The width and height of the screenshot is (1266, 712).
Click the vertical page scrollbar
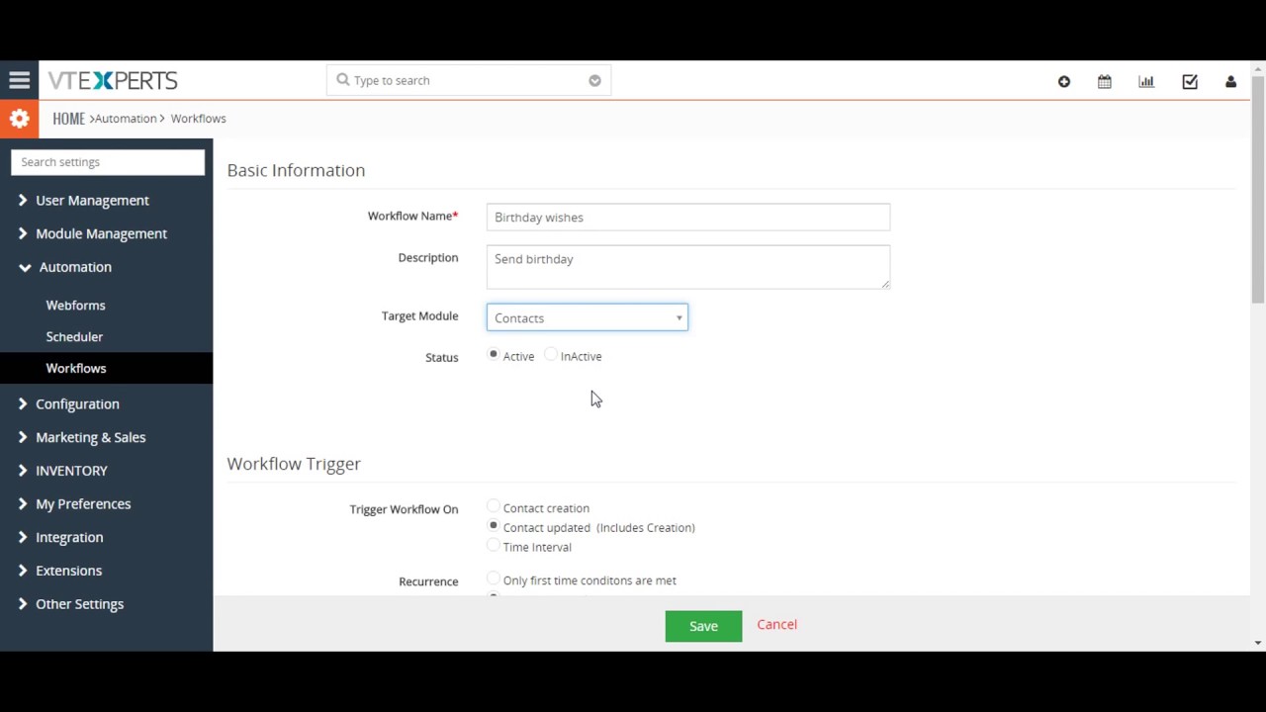(x=1258, y=188)
